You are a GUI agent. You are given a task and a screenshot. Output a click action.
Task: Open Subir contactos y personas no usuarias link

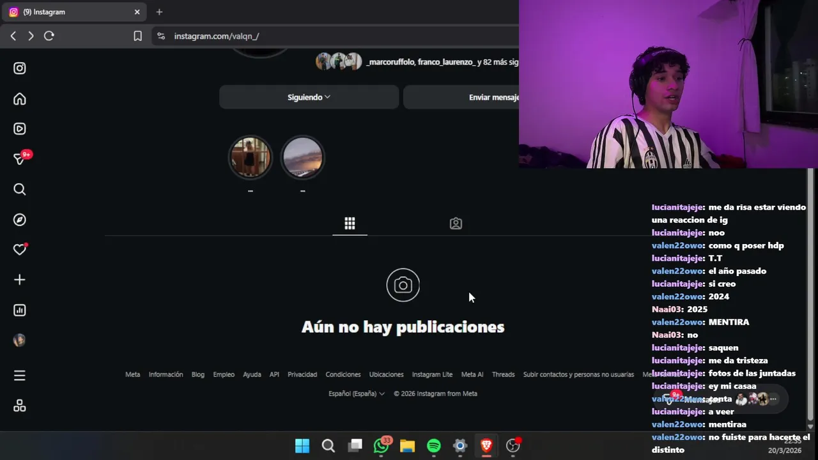[x=578, y=374]
